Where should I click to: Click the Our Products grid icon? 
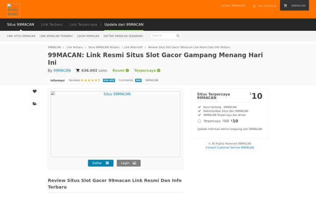point(254,6)
